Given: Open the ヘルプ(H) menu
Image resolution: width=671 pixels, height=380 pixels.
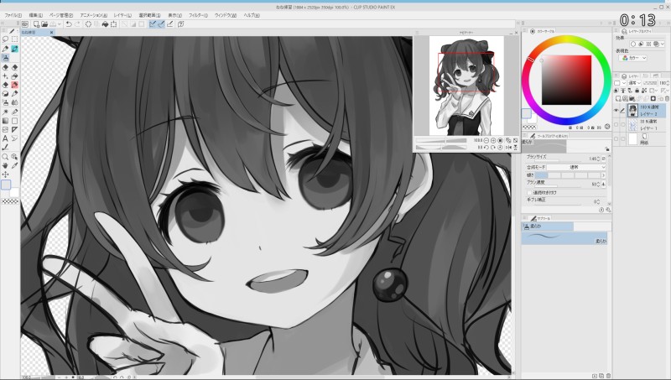Looking at the screenshot, I should (x=252, y=15).
